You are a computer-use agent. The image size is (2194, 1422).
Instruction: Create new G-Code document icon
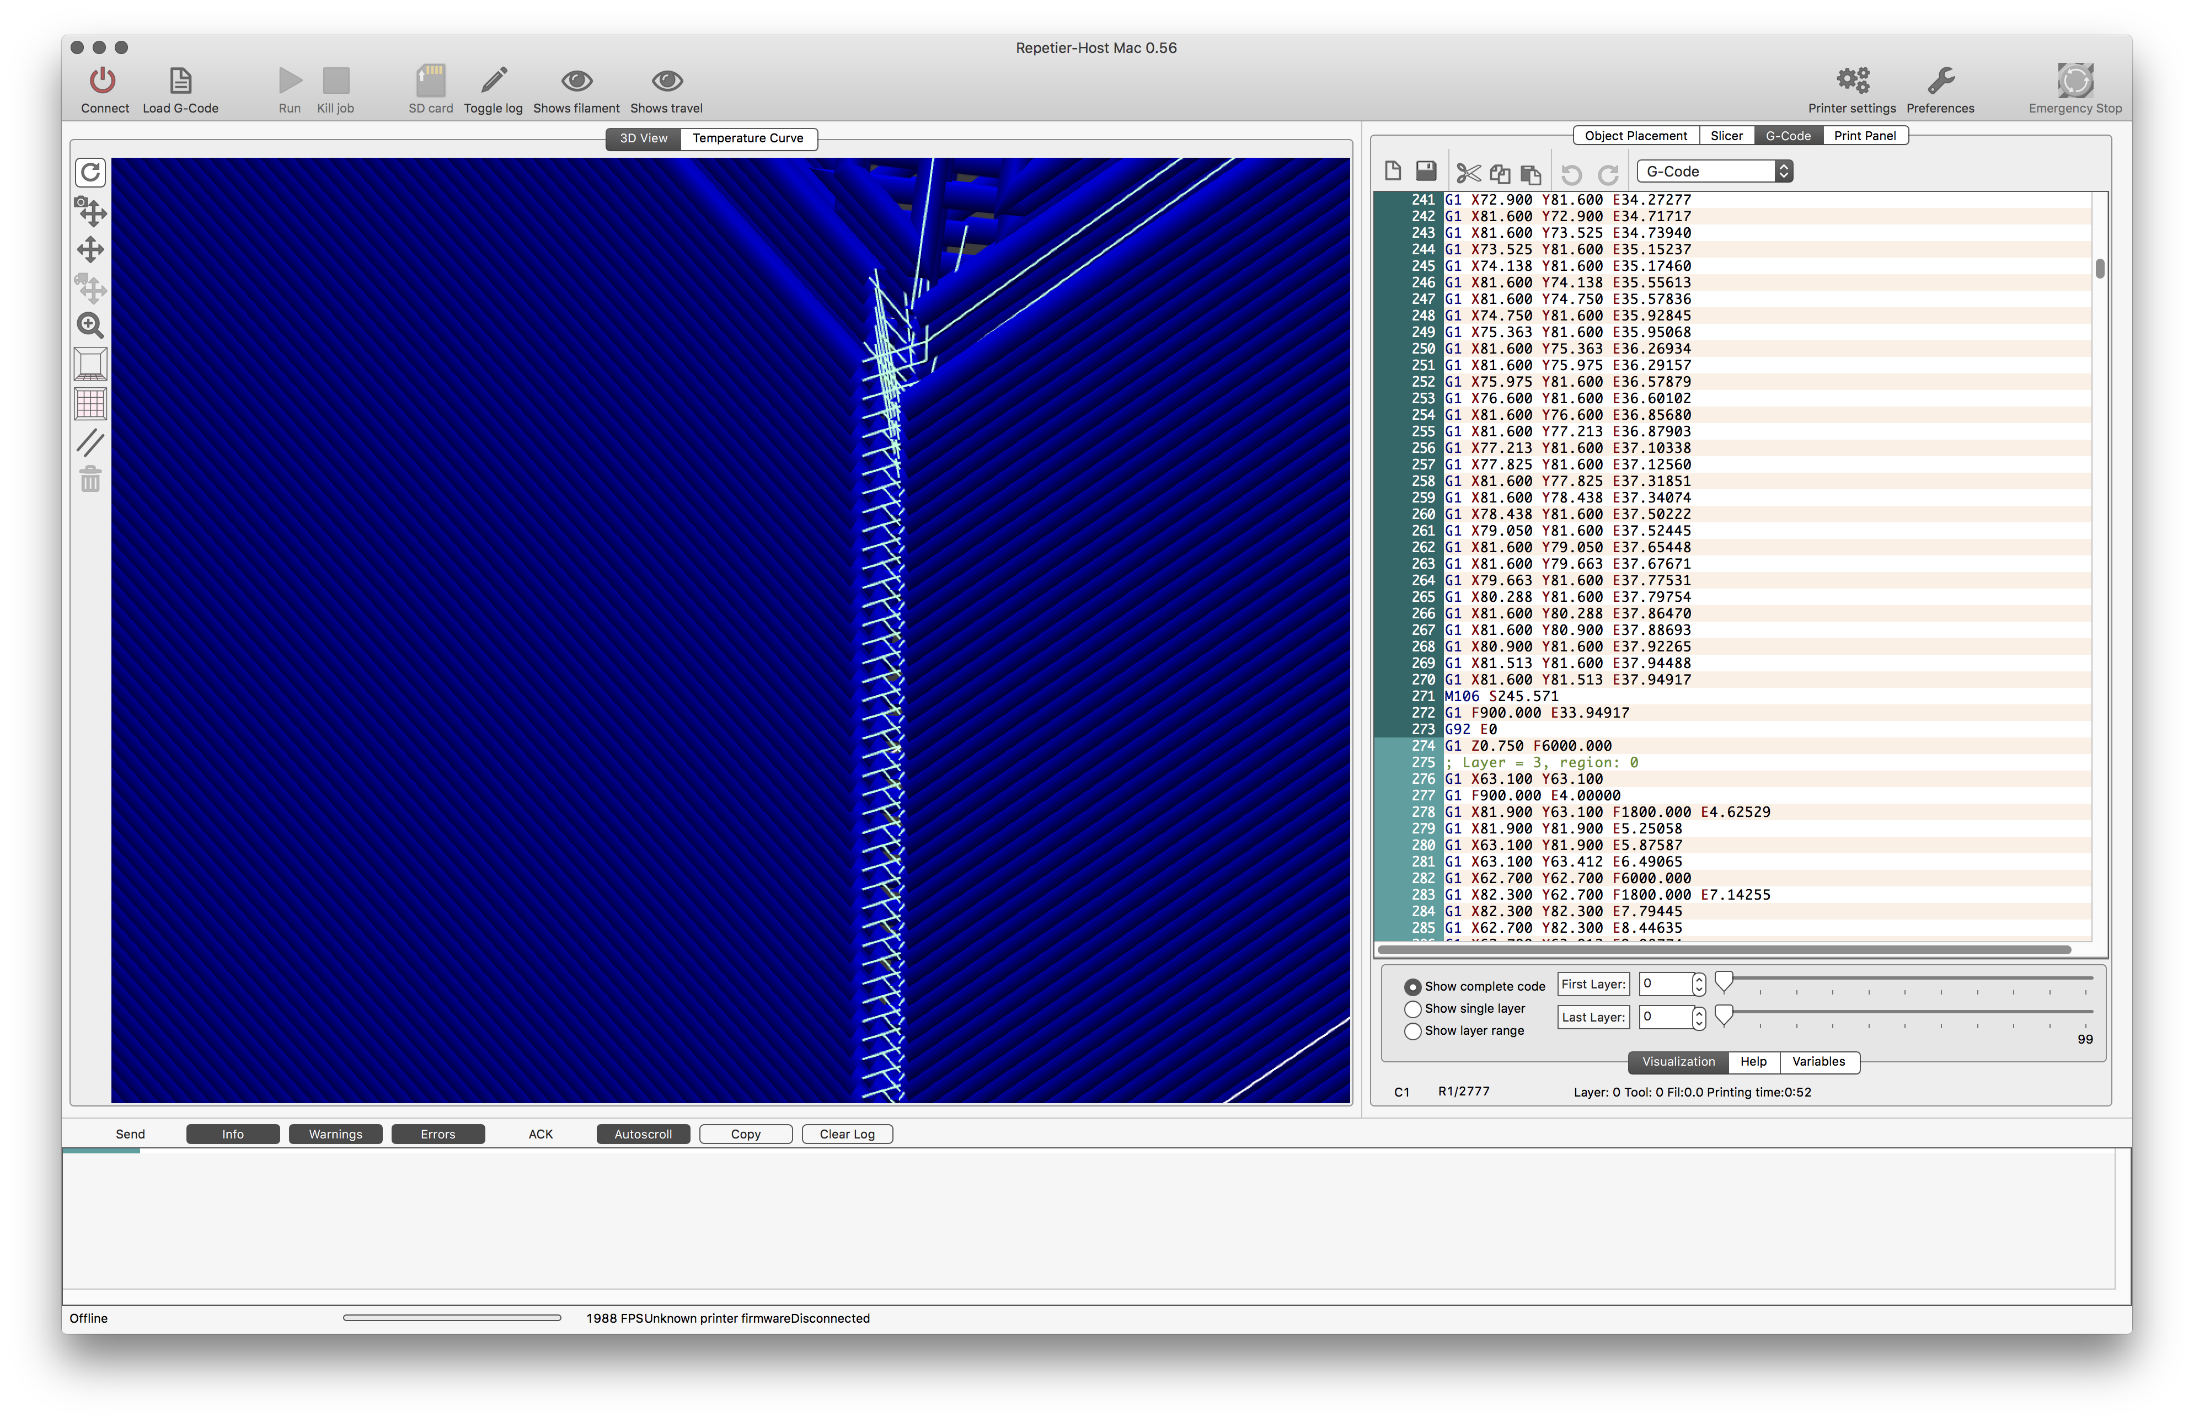click(1393, 172)
